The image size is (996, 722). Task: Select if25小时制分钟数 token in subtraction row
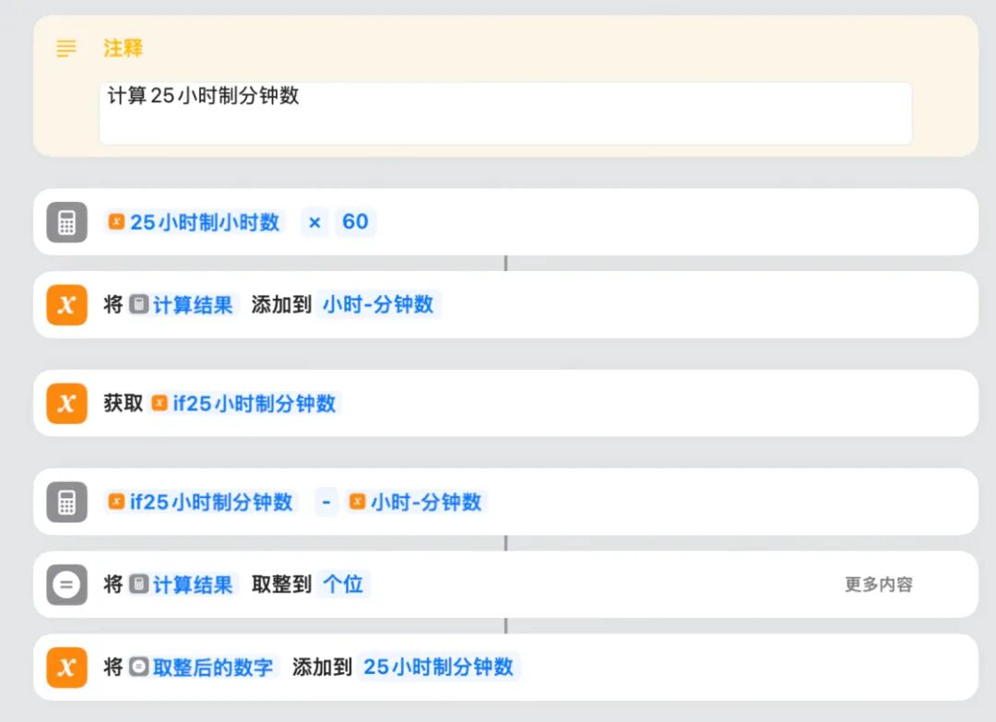click(x=201, y=503)
